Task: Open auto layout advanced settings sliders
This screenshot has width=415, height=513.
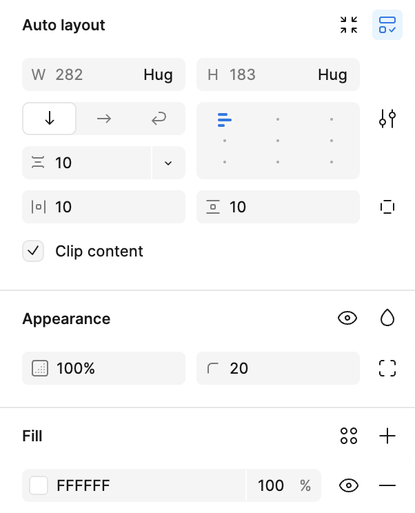Action: [387, 119]
